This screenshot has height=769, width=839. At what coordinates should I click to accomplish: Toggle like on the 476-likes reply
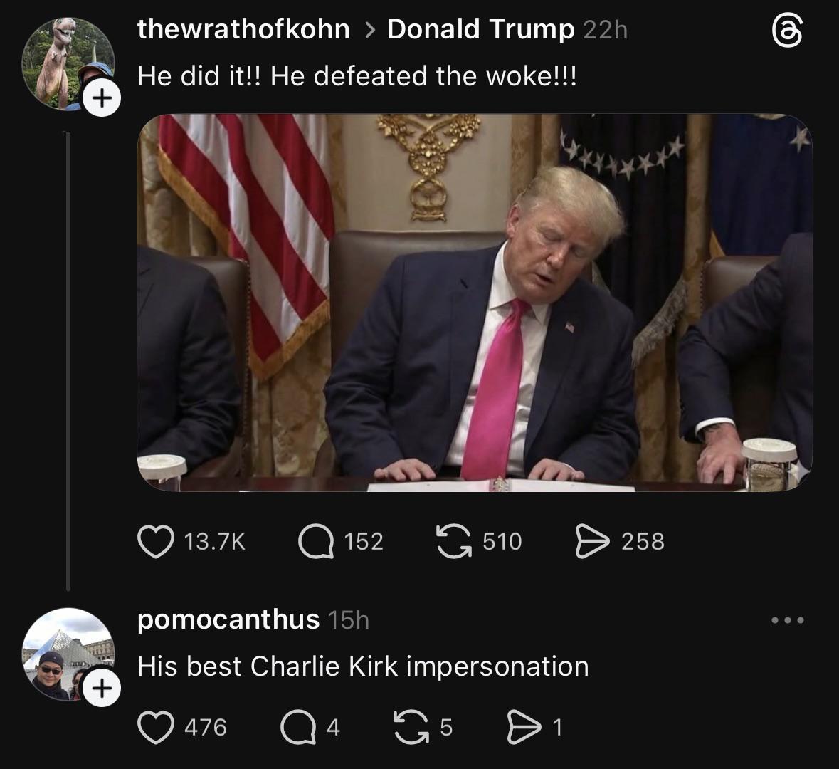coord(158,727)
